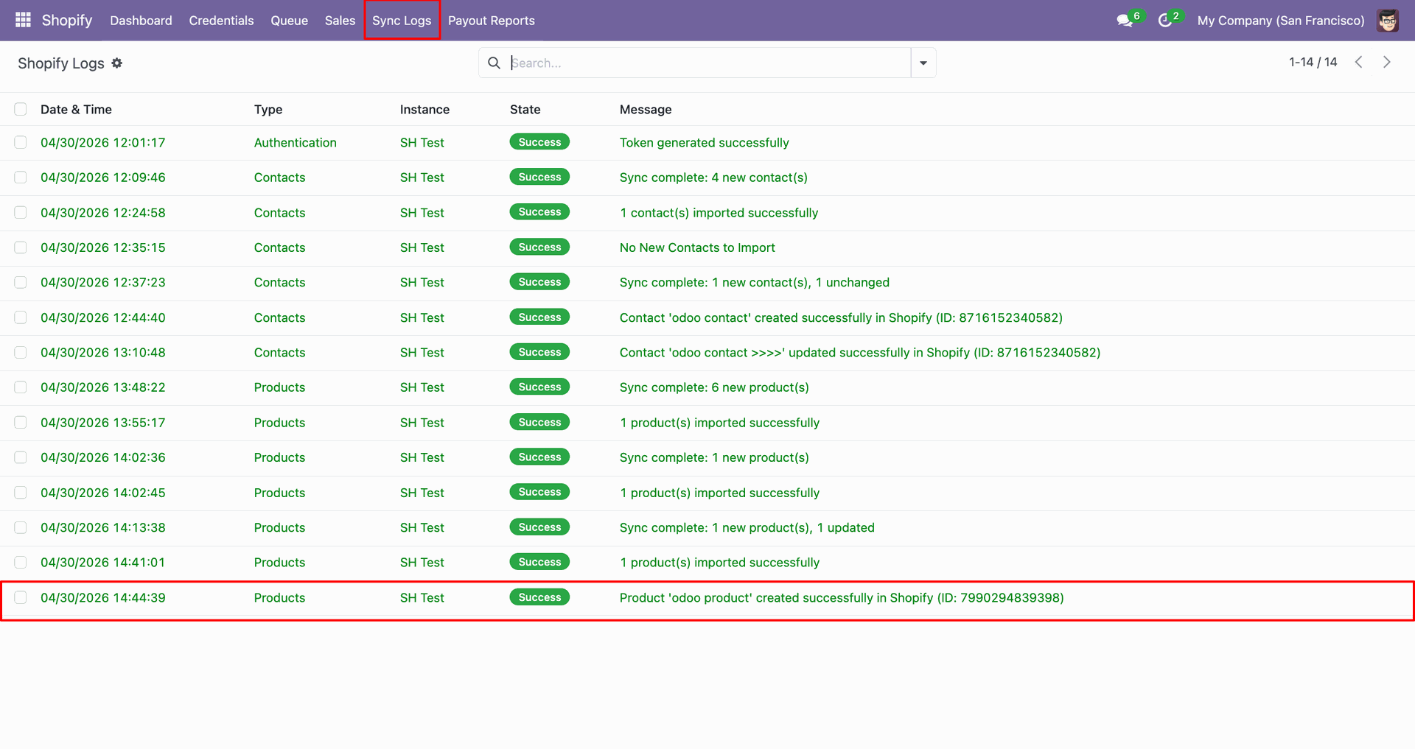Open log mentioning ID: 7990294839398

[842, 598]
